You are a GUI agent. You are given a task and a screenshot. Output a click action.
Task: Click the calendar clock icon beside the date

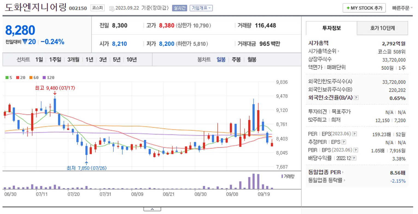point(112,8)
